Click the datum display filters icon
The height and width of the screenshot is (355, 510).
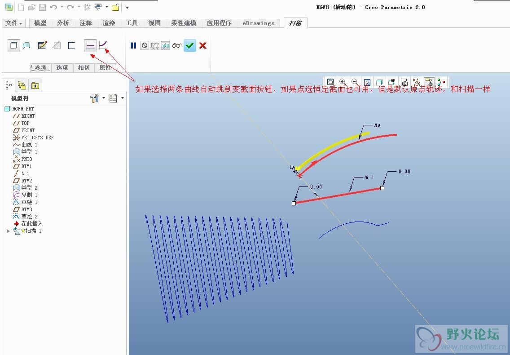click(x=416, y=82)
